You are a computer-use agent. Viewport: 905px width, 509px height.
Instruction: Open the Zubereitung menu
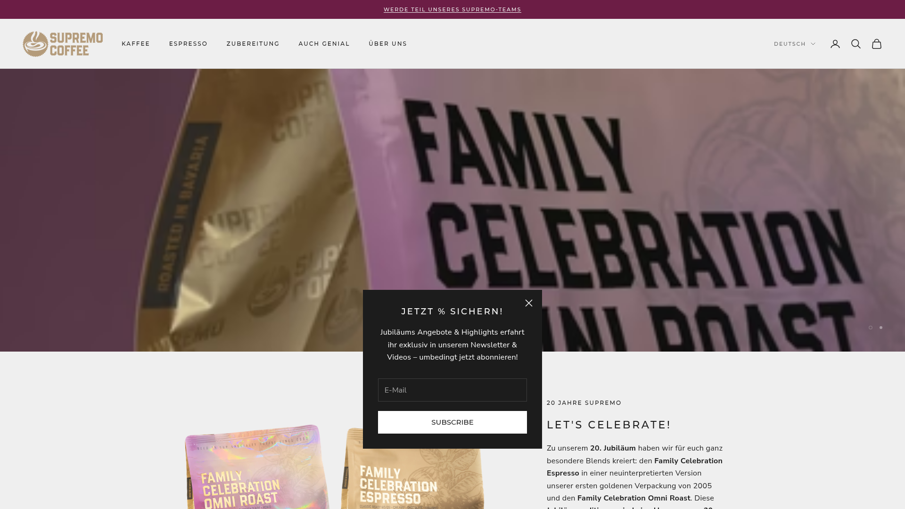click(253, 44)
